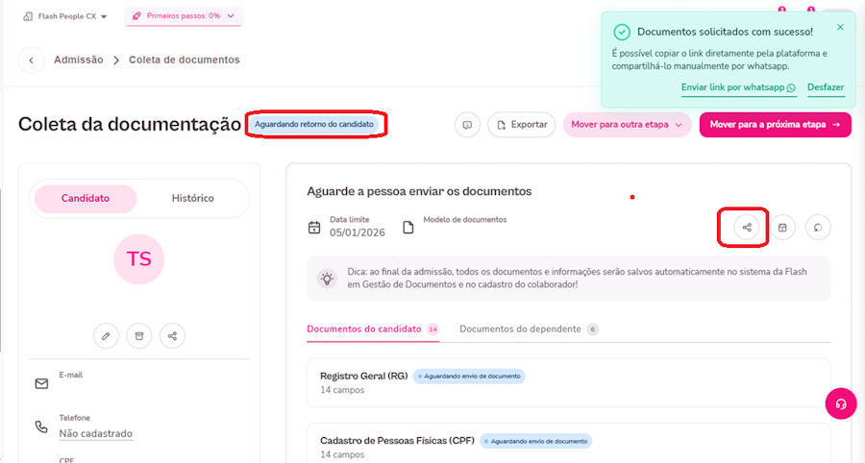Click the Exportar file icon
The width and height of the screenshot is (865, 463).
501,125
